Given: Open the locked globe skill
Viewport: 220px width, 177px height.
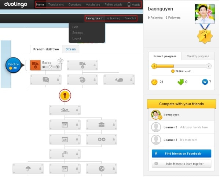Looking at the screenshot, I should (x=102, y=169).
